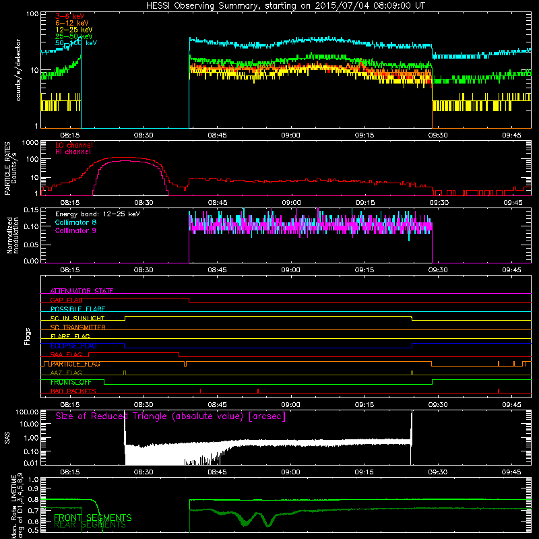Click the Size of Reduced Triangle title
This screenshot has height=539, width=539.
(170, 416)
